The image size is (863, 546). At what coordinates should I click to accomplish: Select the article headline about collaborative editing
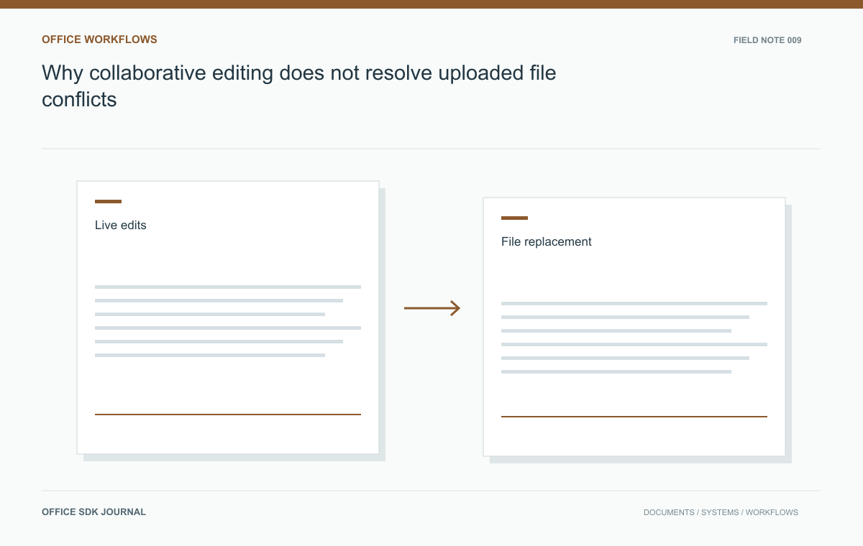[x=299, y=85]
